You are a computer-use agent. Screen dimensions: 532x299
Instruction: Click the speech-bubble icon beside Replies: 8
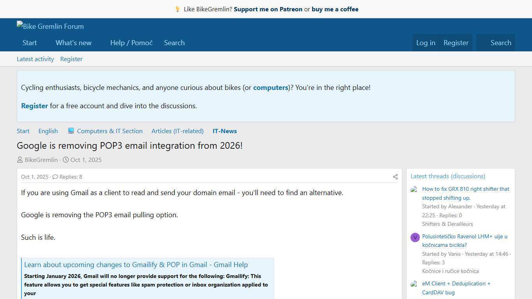tap(55, 177)
